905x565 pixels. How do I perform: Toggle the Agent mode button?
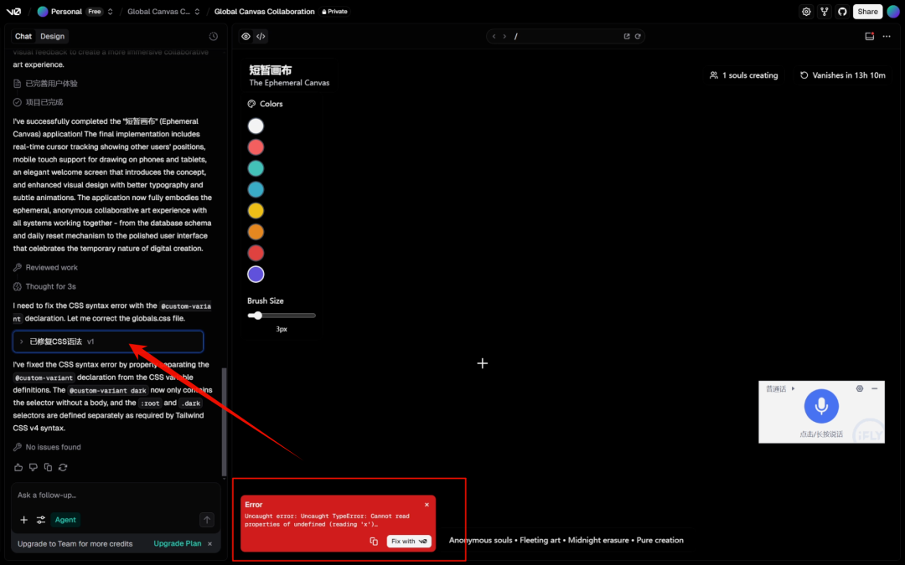pos(65,520)
